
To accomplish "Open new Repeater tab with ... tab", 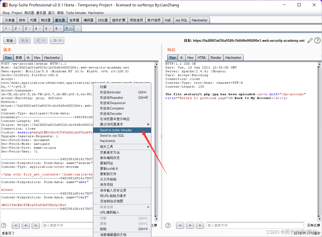I will click(77, 29).
